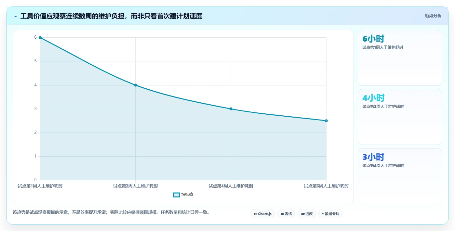Click the week 4 data point at value 3
Image resolution: width=455 pixels, height=231 pixels.
tap(231, 109)
